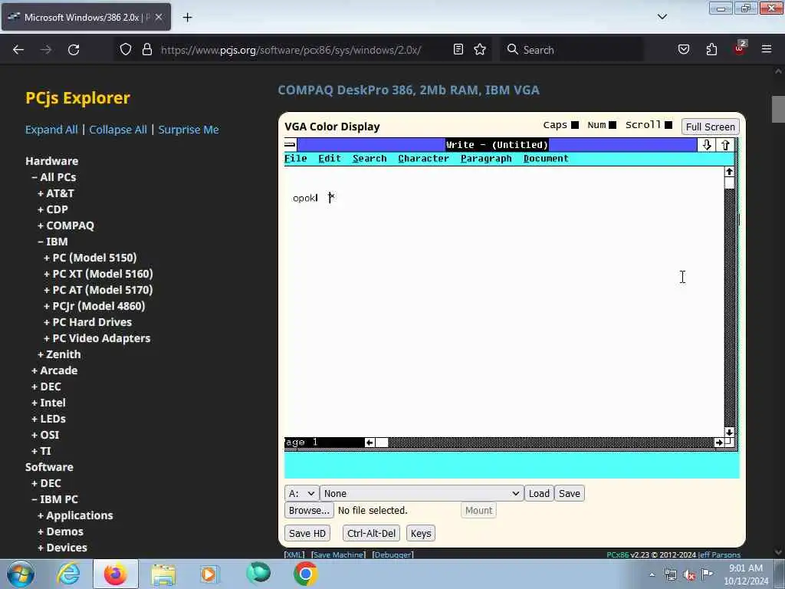
Task: Go back with the browser back arrow
Action: (x=18, y=50)
